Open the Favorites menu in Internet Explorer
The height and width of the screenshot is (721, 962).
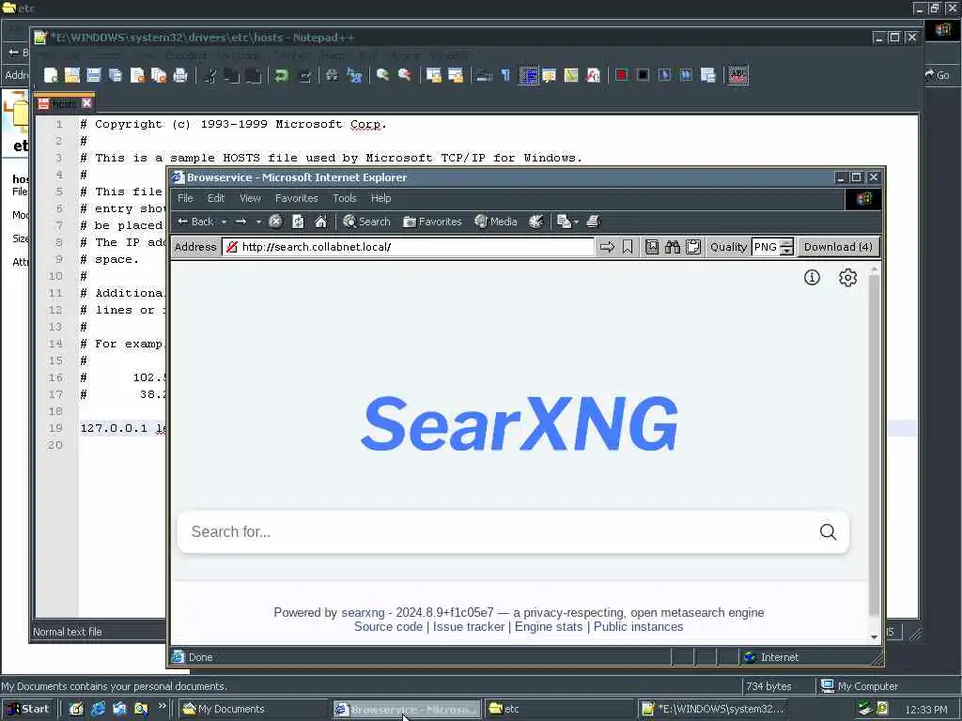click(296, 198)
